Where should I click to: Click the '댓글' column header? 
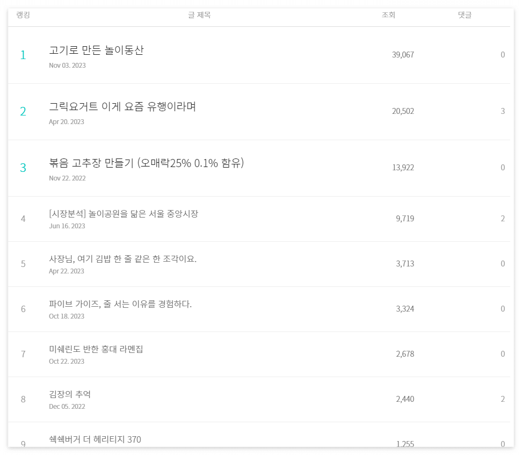(x=465, y=15)
